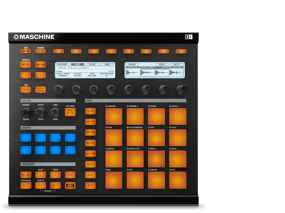Select group A button
Viewport: 285px width, 213px height.
(26, 138)
